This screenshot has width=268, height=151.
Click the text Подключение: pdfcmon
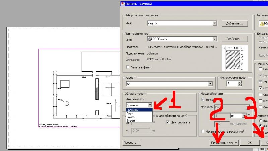142,53
